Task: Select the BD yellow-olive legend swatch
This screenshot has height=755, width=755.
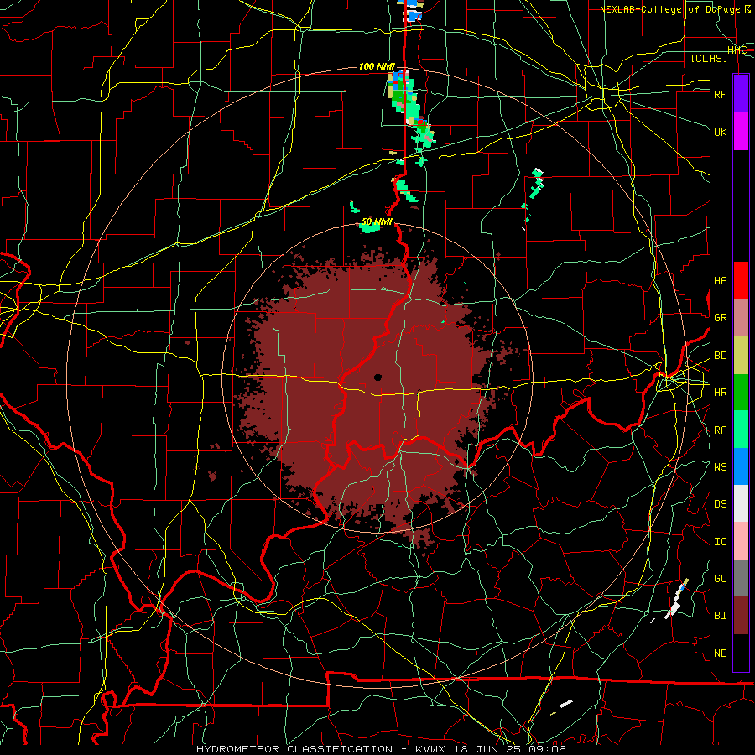Action: tap(741, 356)
